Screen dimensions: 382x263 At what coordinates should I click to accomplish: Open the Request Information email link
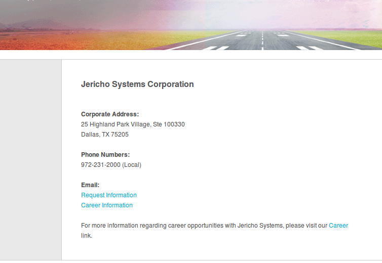point(108,195)
